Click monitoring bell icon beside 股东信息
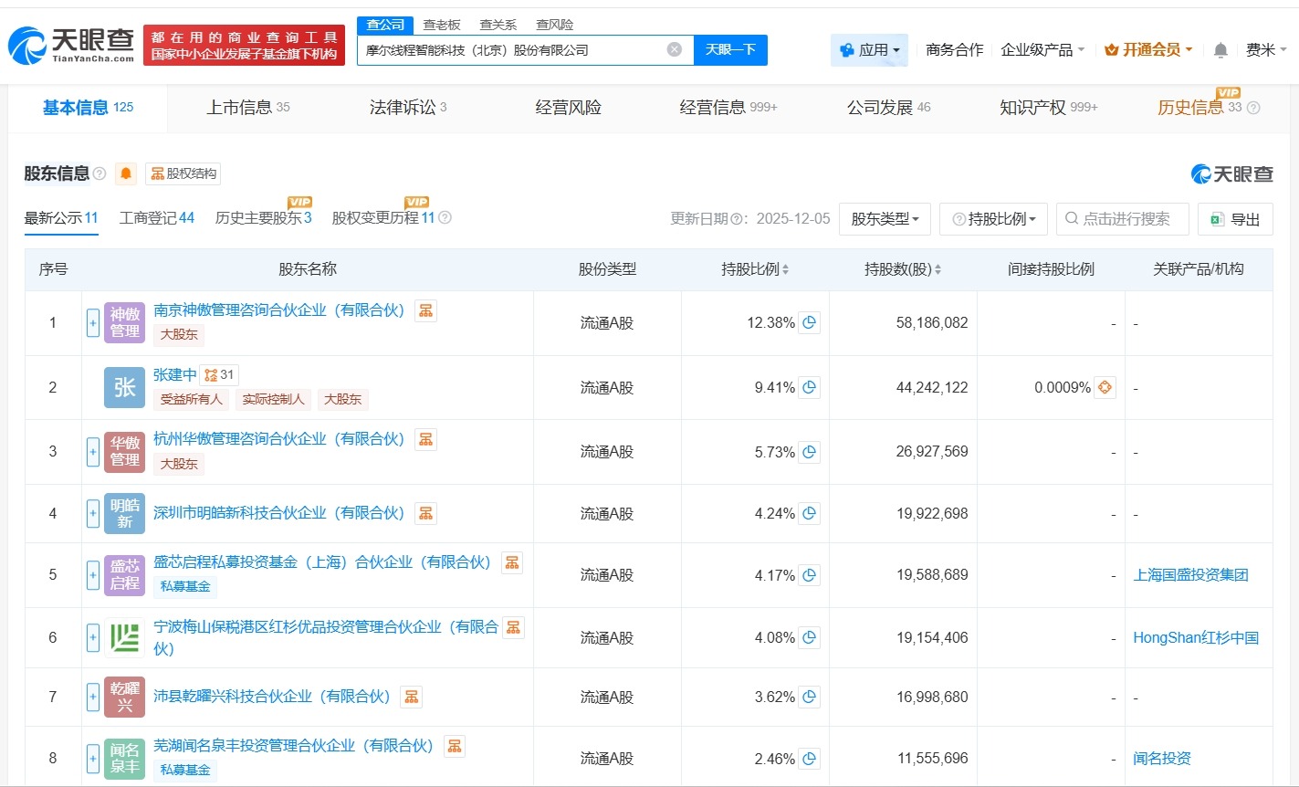The width and height of the screenshot is (1299, 787). point(125,173)
